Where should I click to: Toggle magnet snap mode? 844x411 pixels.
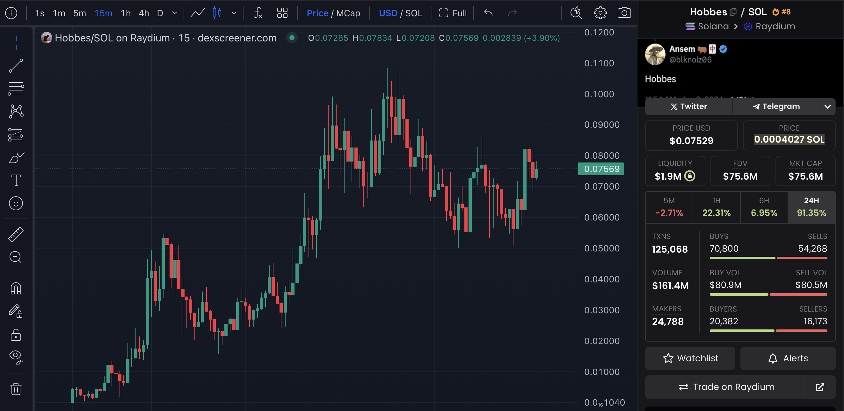tap(16, 289)
